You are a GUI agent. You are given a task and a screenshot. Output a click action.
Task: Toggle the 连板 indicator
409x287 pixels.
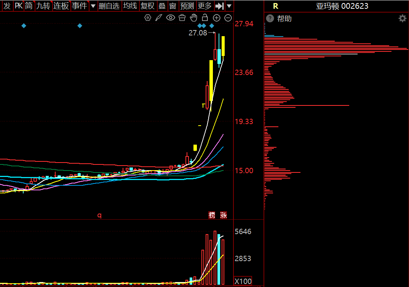[61, 6]
